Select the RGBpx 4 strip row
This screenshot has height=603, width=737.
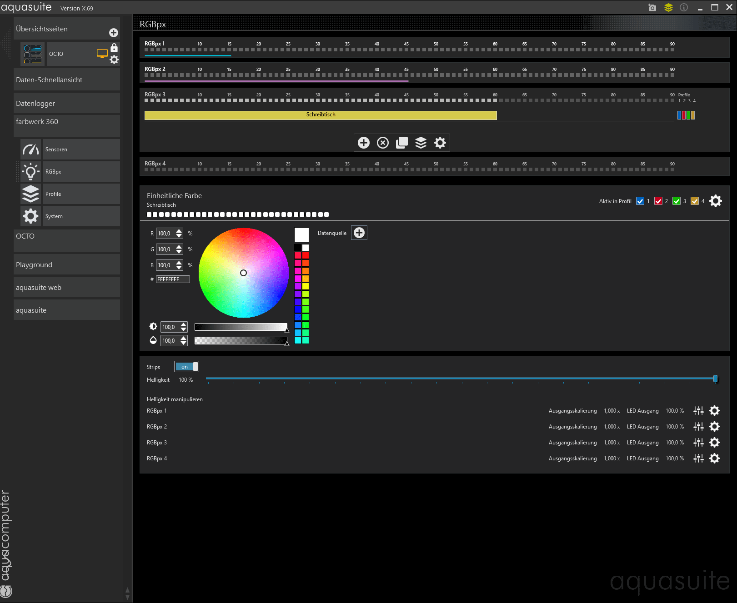[x=434, y=166]
